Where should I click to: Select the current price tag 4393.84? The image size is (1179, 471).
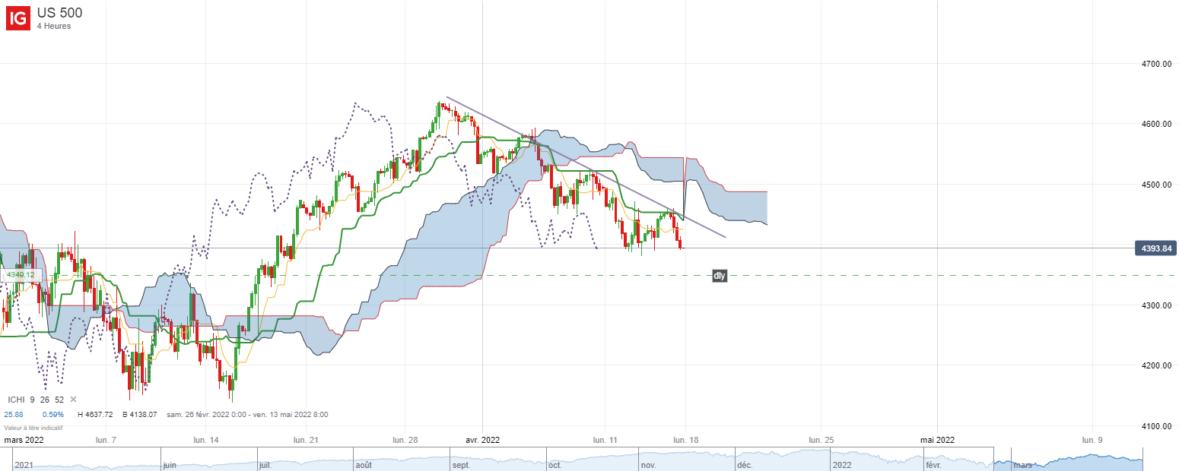pos(1155,248)
